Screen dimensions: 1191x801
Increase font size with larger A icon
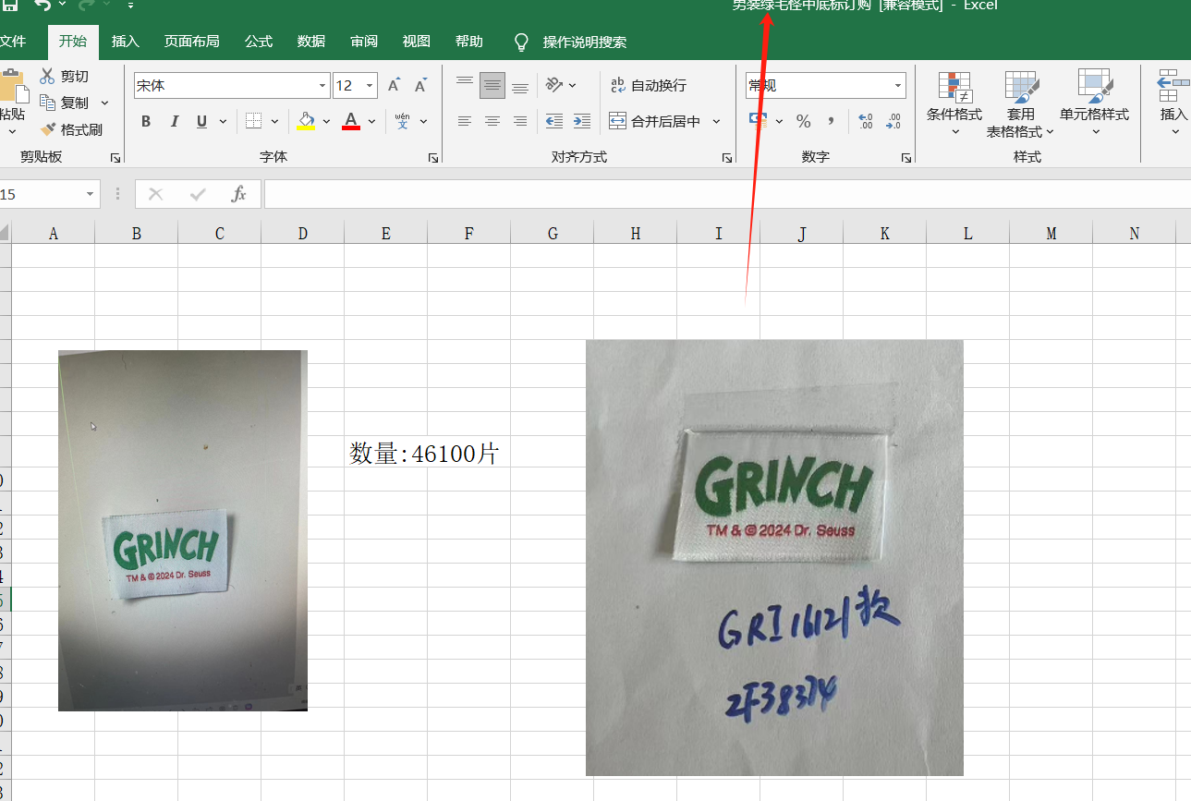point(394,86)
